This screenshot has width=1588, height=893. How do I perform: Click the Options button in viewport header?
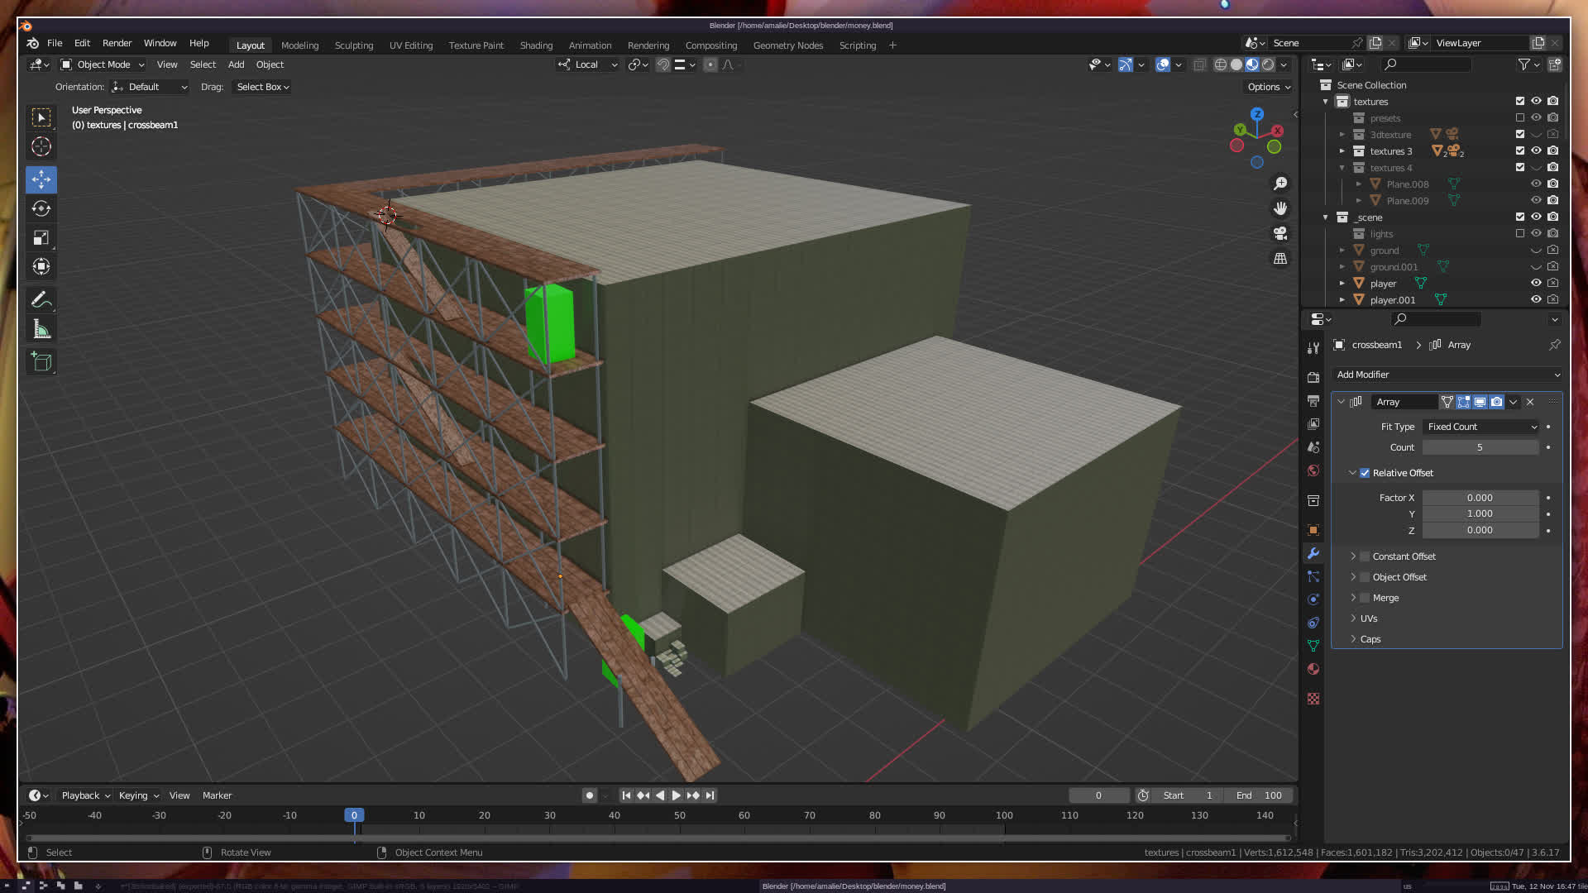[1268, 87]
